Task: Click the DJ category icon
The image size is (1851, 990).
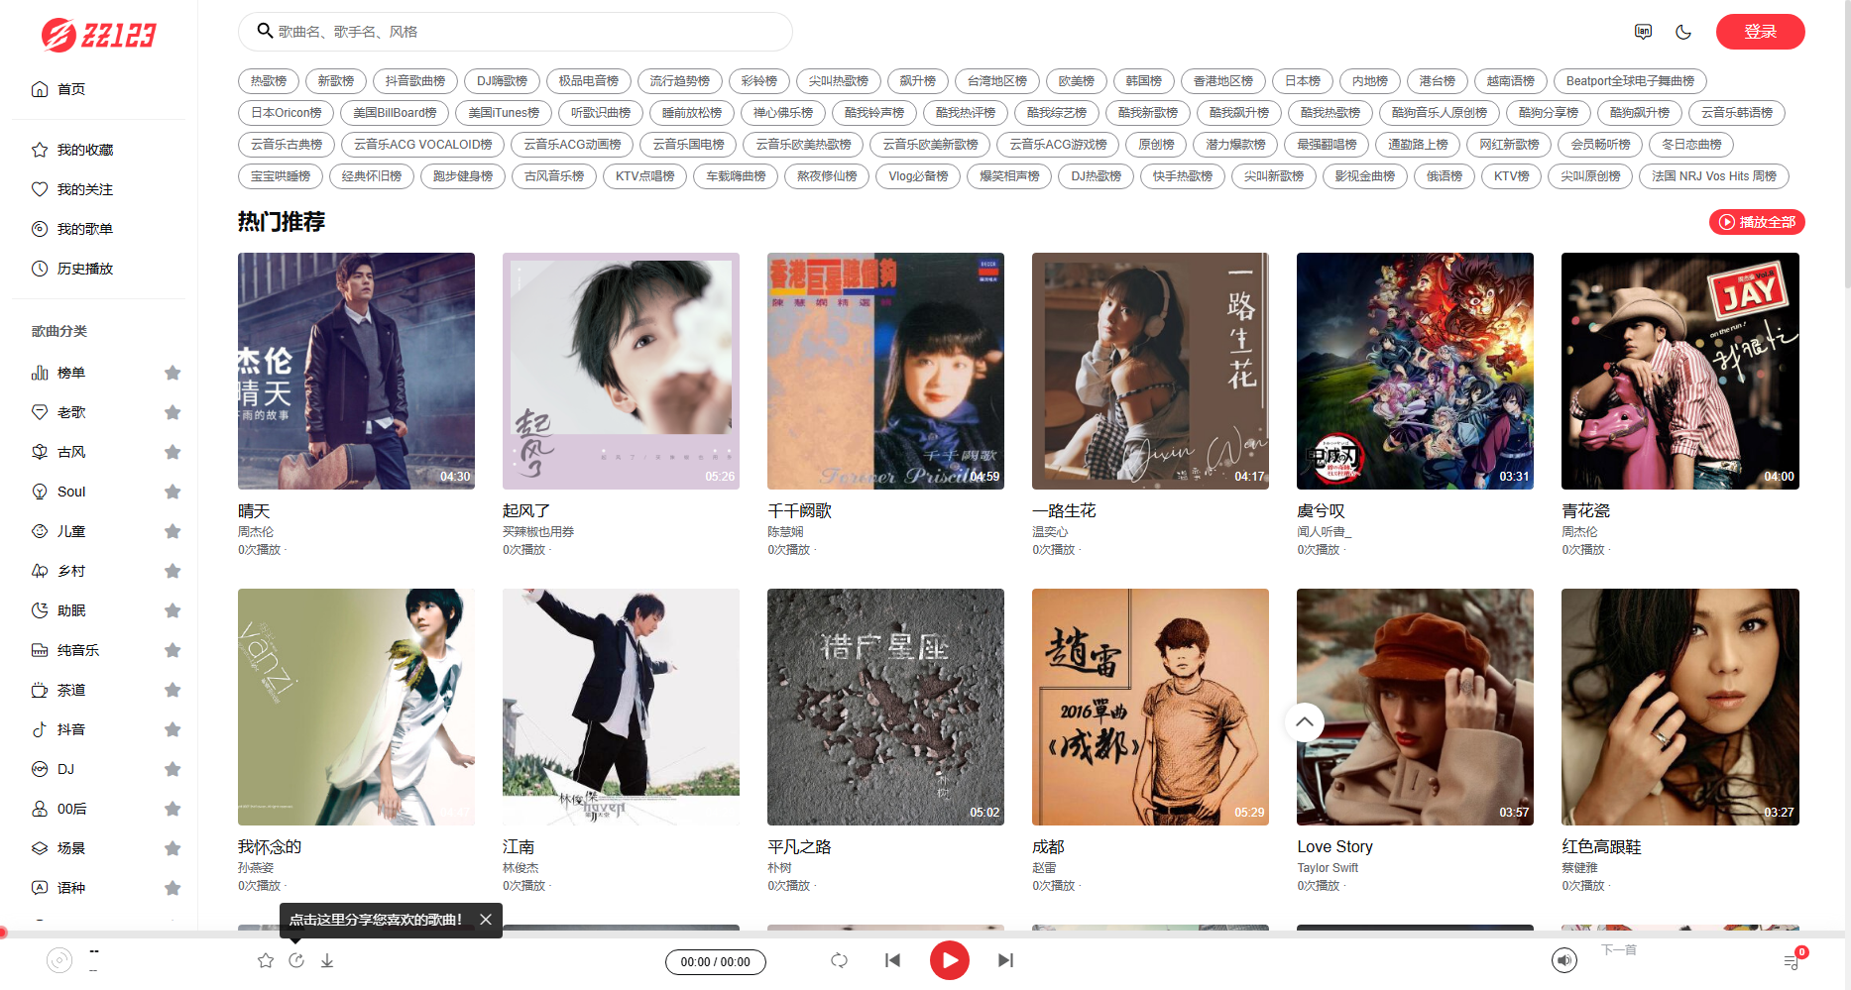Action: click(x=40, y=769)
